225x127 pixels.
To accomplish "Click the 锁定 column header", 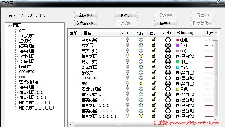I will point(154,33).
